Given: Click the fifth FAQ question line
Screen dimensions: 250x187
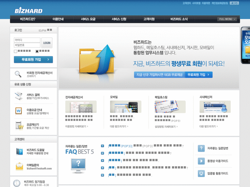Looking at the screenshot, I should [x=130, y=175].
